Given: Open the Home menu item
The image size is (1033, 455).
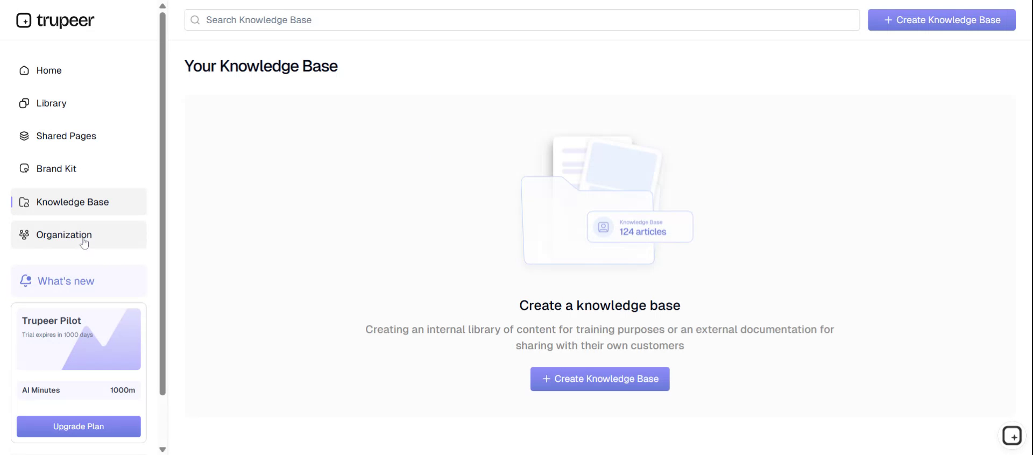Looking at the screenshot, I should tap(49, 70).
